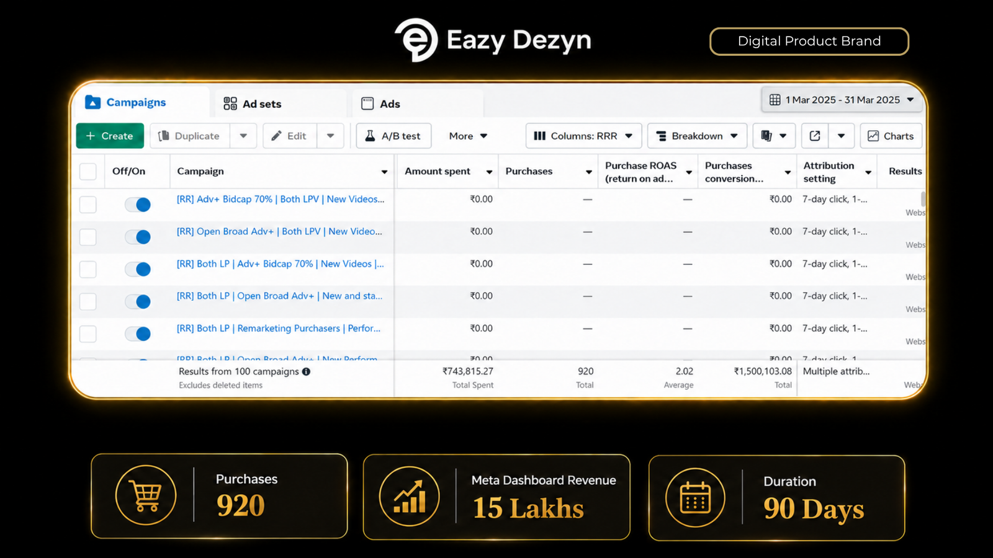Click the Duplicate button
This screenshot has width=993, height=558.
coord(190,136)
